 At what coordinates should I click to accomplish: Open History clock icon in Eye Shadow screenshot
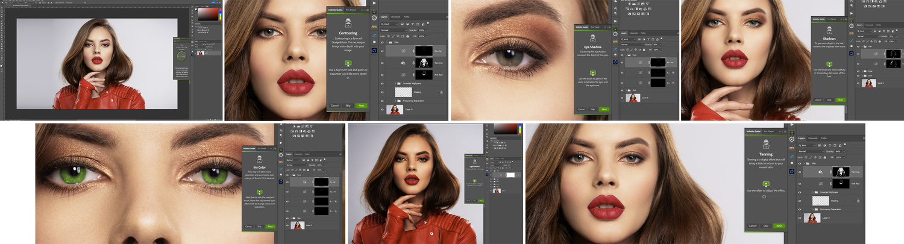617,34
